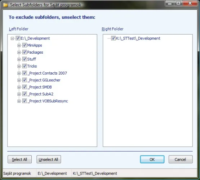
Task: Uncheck the K:\_STTest\_Development checkbox
Action: 113,38
